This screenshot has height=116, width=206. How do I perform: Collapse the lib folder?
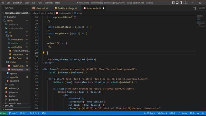click(x=11, y=36)
